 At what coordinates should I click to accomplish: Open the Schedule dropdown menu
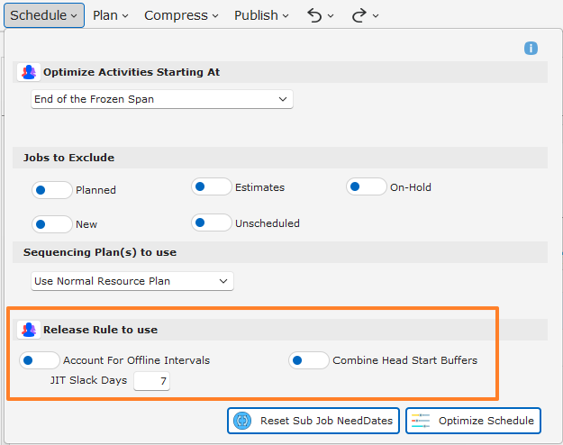point(44,15)
